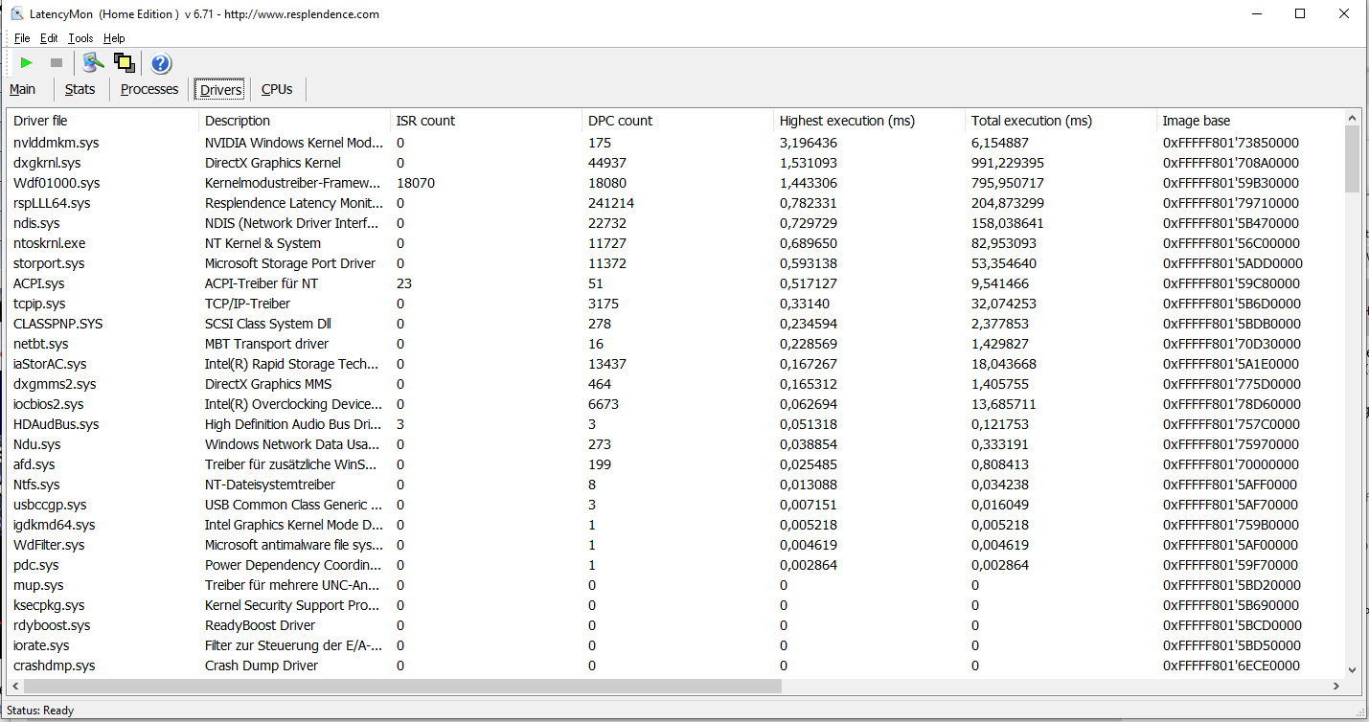The width and height of the screenshot is (1369, 722).
Task: Sort by DPC count column header
Action: click(678, 121)
